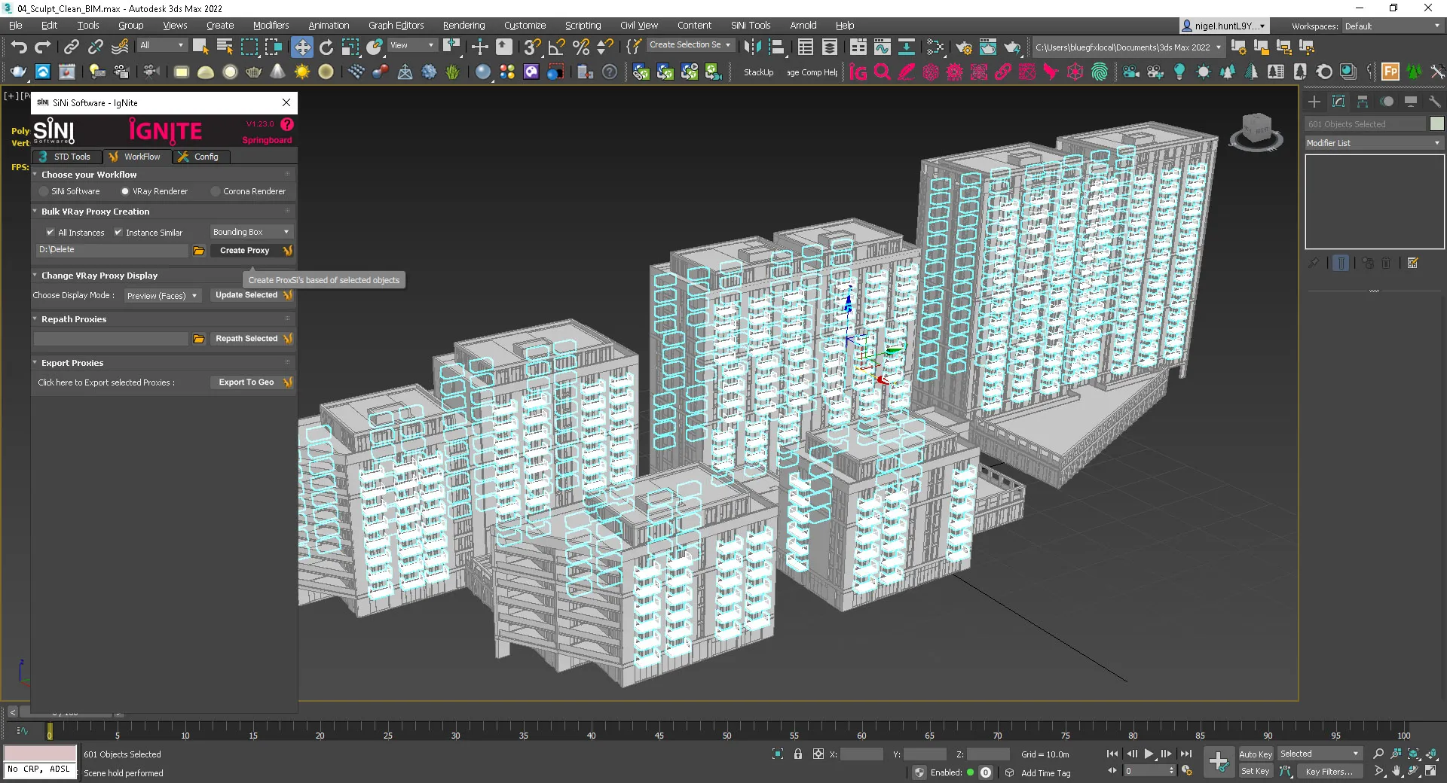Open the Rendering menu
The width and height of the screenshot is (1447, 783).
463,26
